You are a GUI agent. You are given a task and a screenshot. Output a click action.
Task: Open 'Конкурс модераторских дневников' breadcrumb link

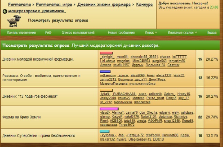(x=80, y=8)
